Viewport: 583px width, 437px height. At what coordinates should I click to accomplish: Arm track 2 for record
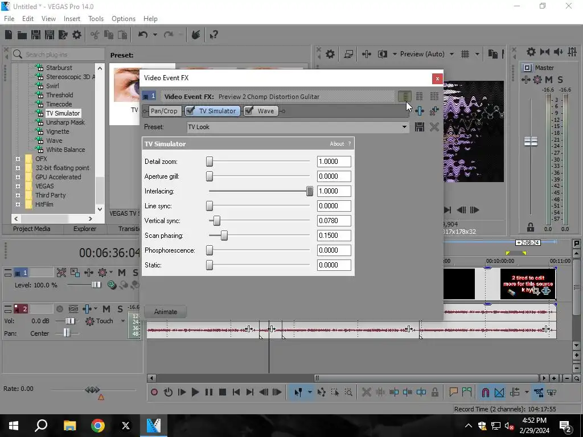point(59,309)
